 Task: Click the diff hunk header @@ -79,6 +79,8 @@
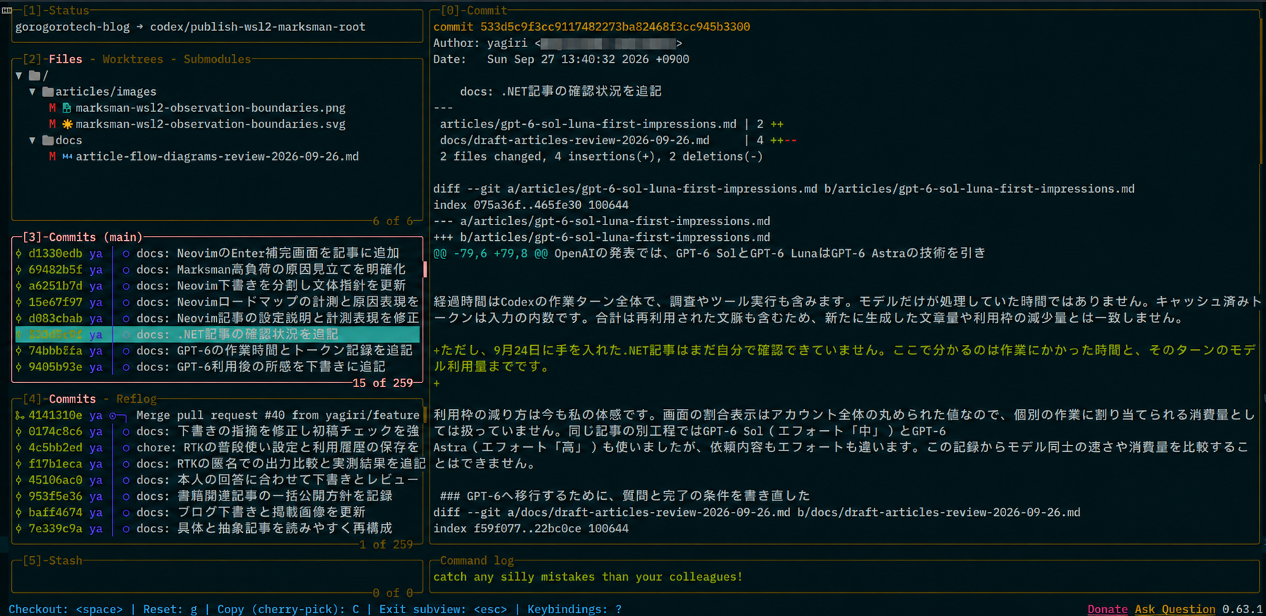490,253
